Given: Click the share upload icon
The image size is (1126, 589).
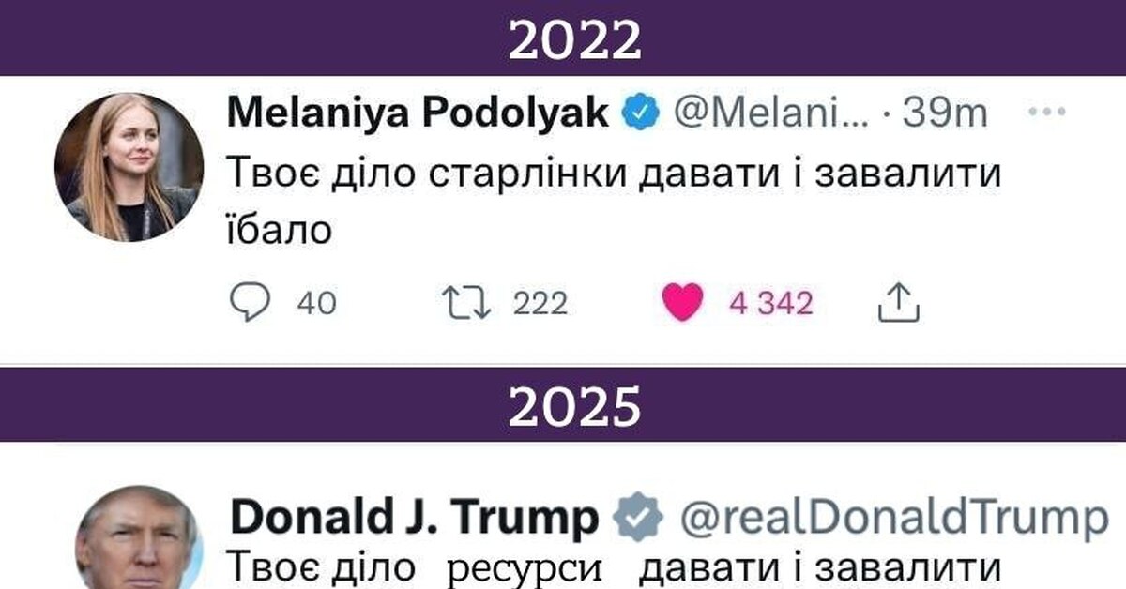Looking at the screenshot, I should click(x=897, y=302).
